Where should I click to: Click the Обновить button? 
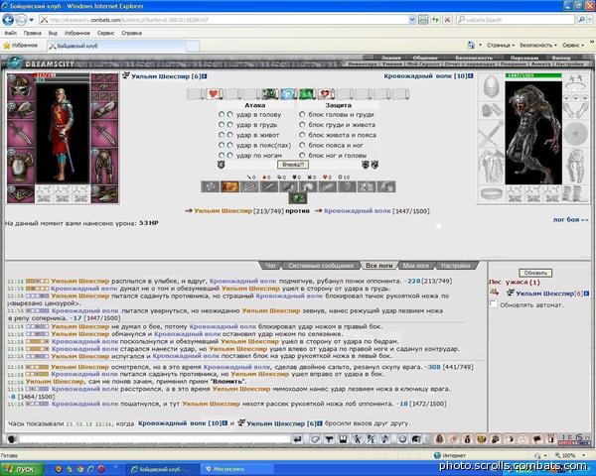point(535,273)
